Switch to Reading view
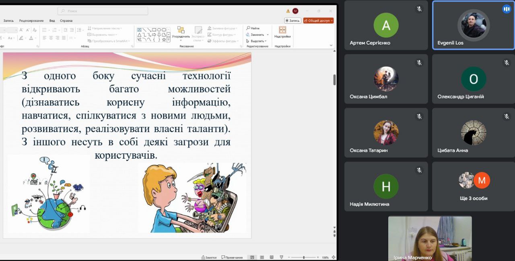This screenshot has height=261, width=515. tap(272, 257)
